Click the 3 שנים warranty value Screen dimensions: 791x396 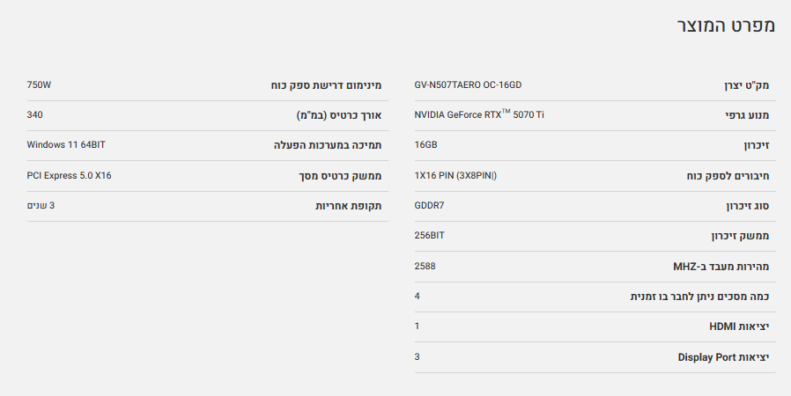pyautogui.click(x=41, y=205)
